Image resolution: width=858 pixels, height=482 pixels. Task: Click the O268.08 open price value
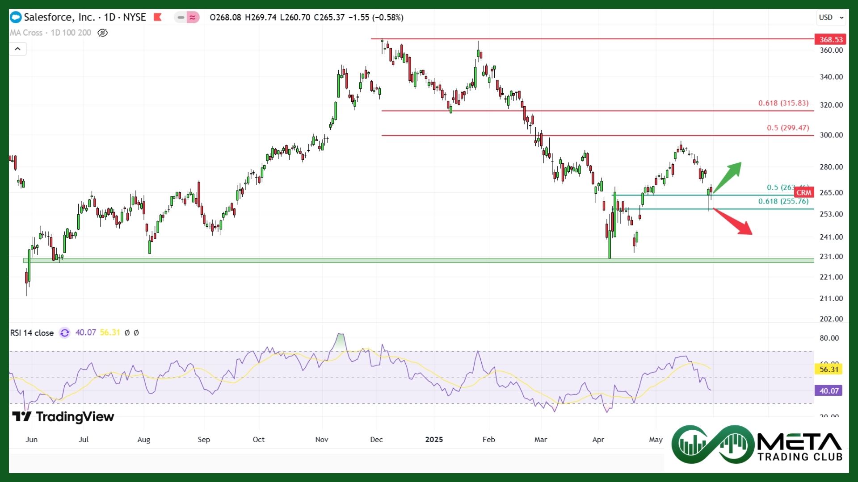pyautogui.click(x=225, y=17)
